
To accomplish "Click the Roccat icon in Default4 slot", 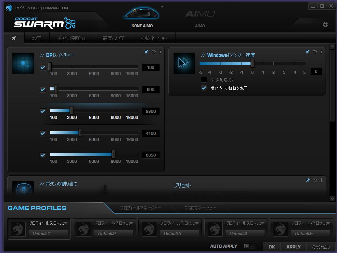I will tap(215, 229).
